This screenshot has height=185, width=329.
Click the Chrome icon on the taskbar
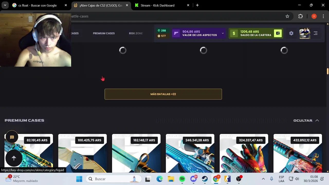point(216,179)
